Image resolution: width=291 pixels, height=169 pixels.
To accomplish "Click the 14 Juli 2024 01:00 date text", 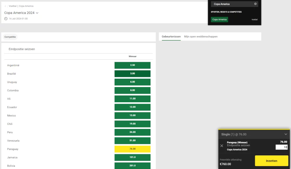I will click(18, 19).
